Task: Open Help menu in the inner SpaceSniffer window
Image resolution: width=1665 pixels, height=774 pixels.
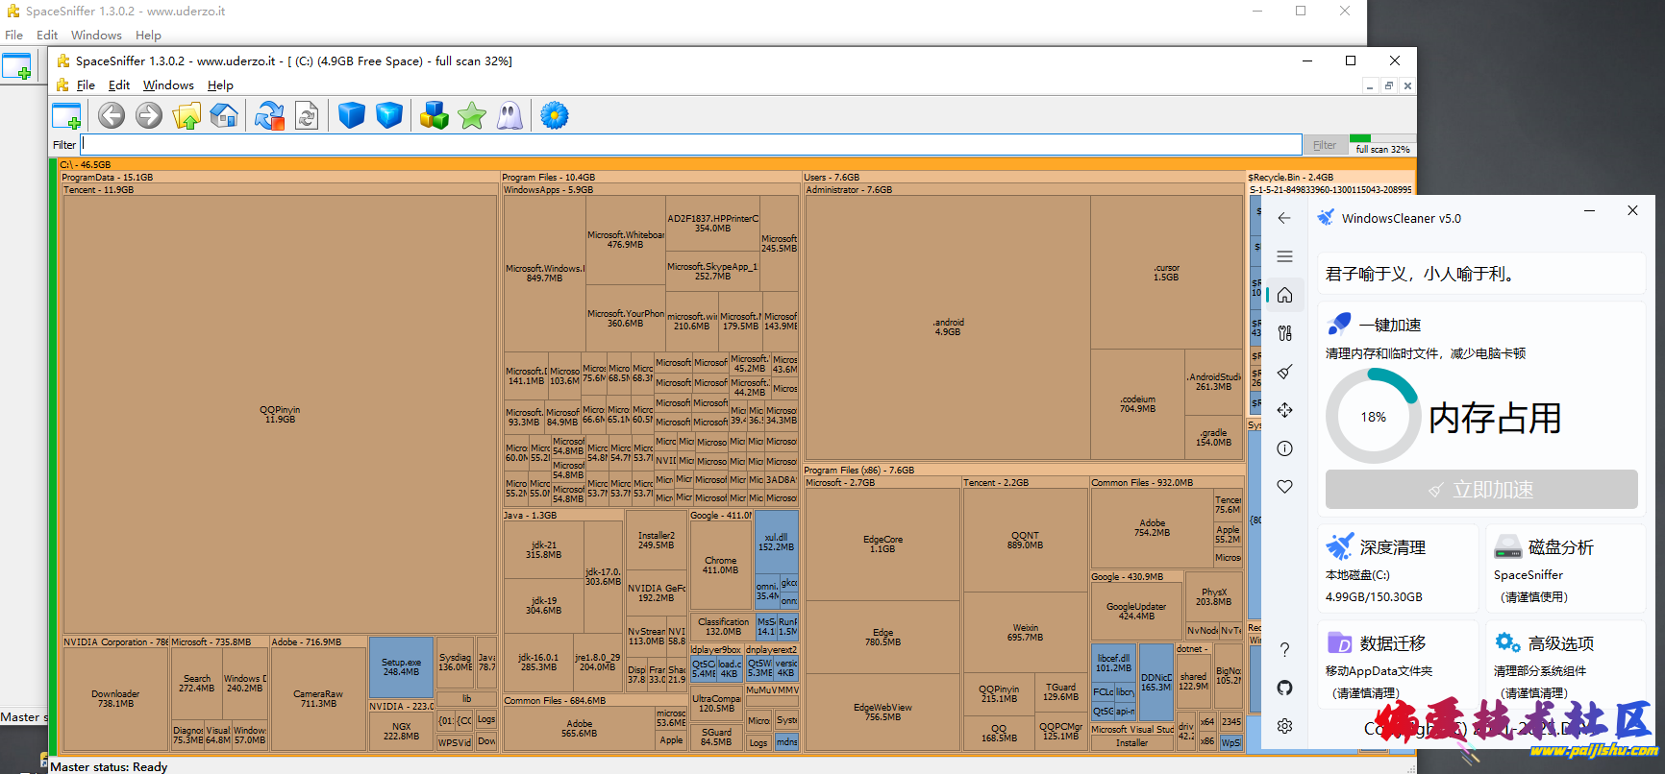Action: [x=220, y=85]
